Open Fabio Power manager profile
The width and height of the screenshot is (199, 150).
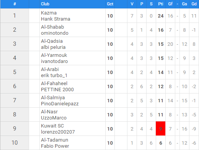coord(55,146)
